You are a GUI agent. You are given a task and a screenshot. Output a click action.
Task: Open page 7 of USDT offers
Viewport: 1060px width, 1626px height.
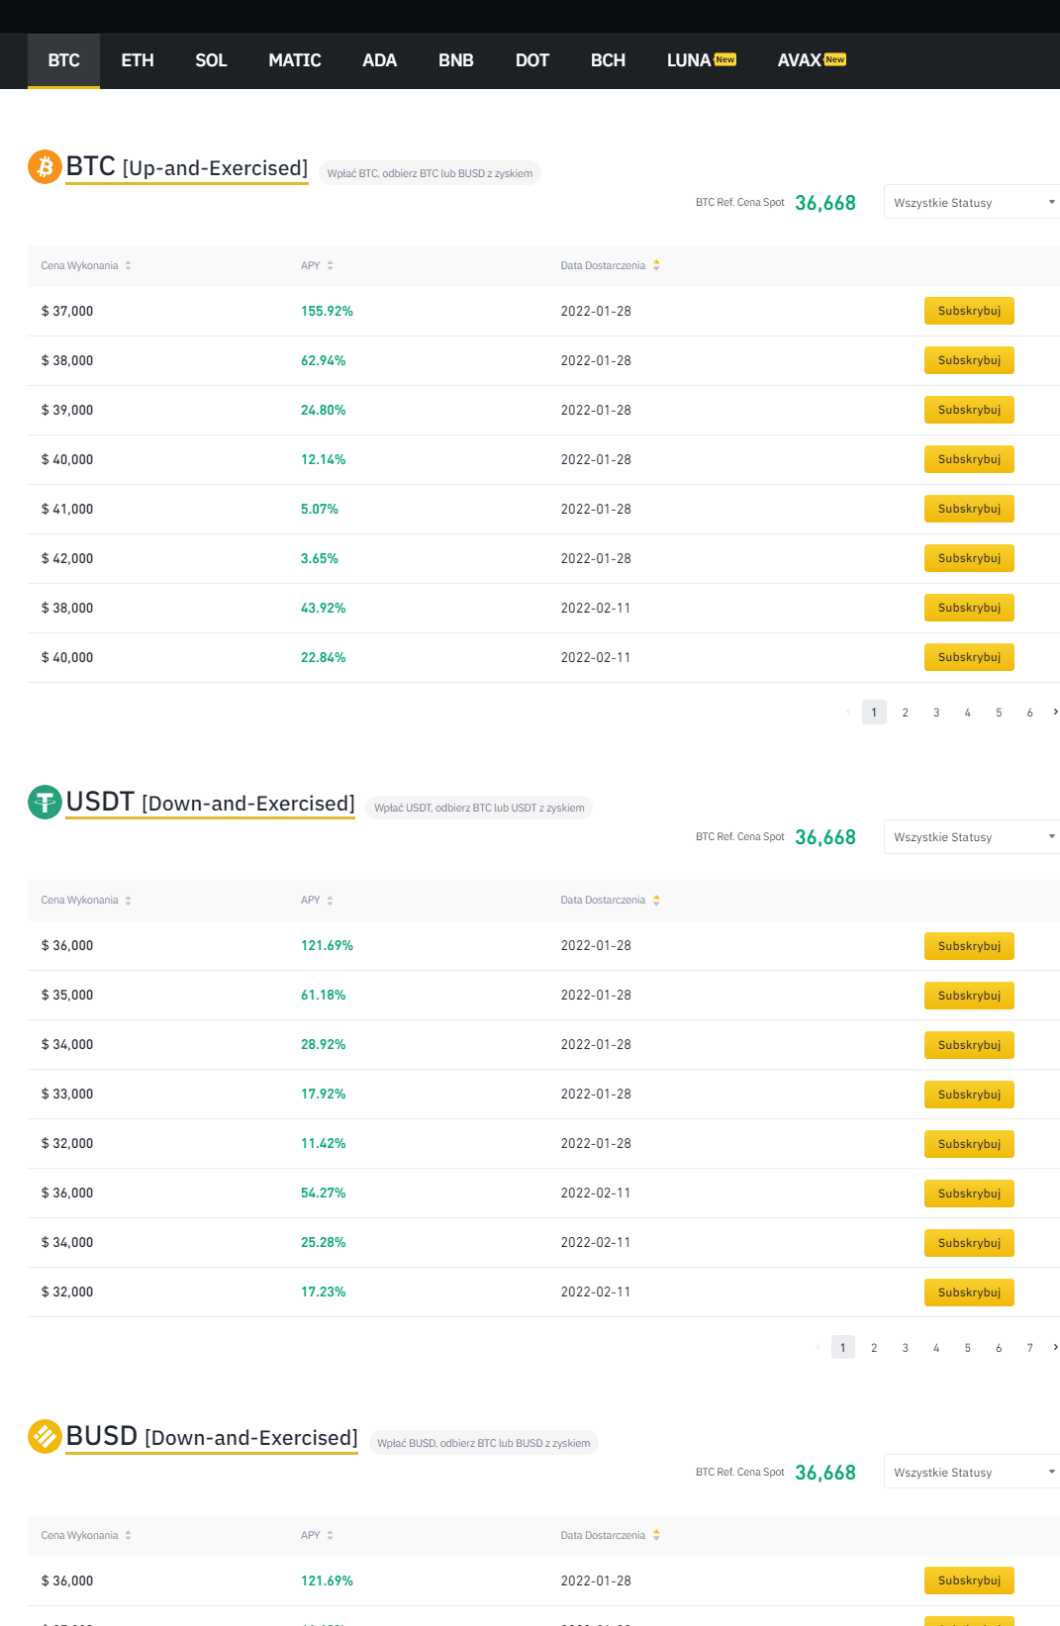pos(1029,1348)
